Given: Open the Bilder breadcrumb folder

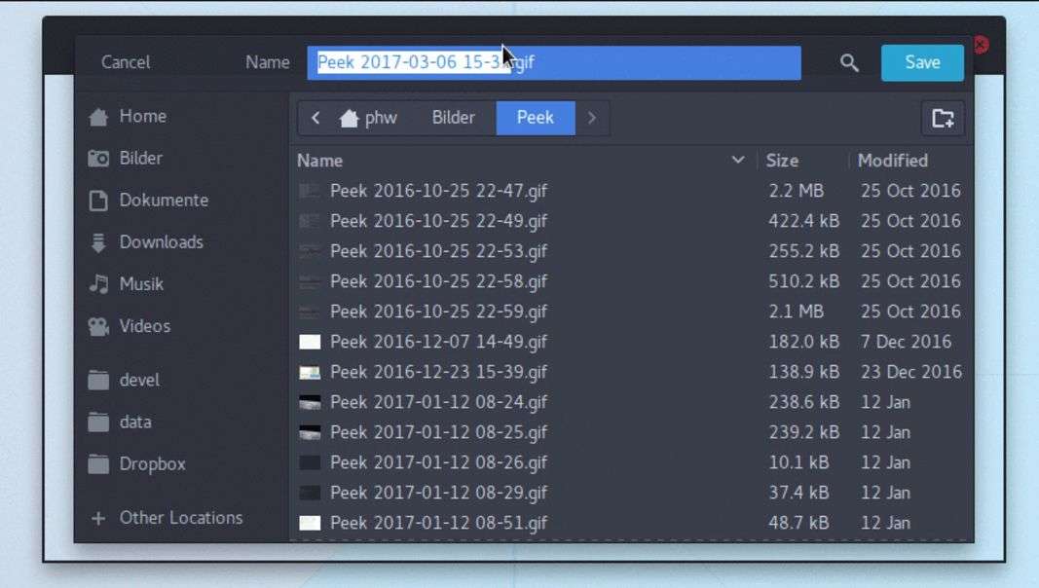Looking at the screenshot, I should pyautogui.click(x=453, y=118).
